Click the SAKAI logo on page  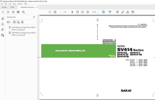[126, 90]
